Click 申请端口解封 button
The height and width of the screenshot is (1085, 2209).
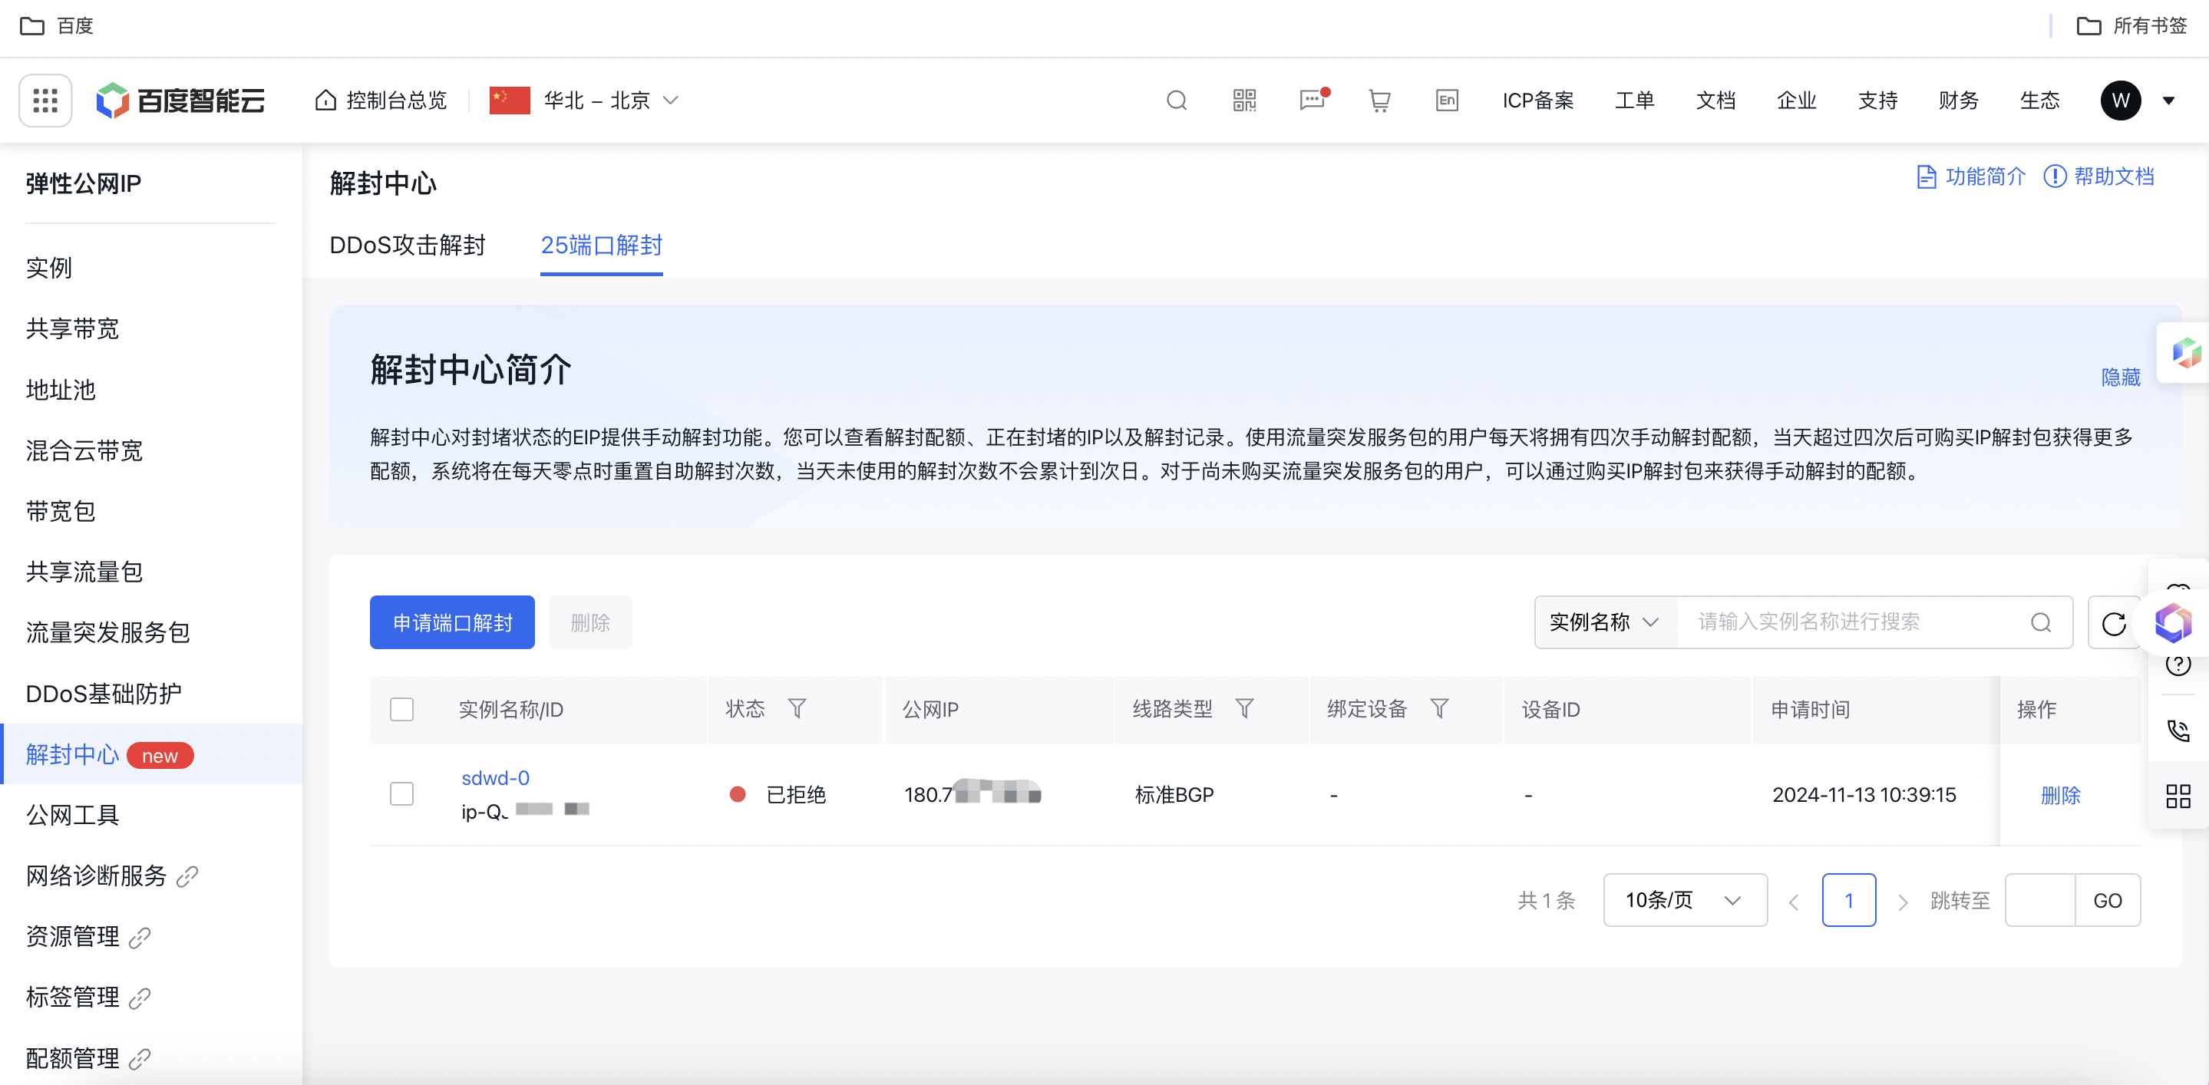pyautogui.click(x=452, y=622)
